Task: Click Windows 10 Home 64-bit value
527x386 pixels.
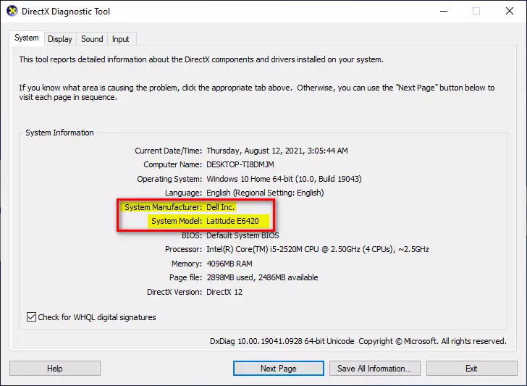Action: pyautogui.click(x=284, y=179)
